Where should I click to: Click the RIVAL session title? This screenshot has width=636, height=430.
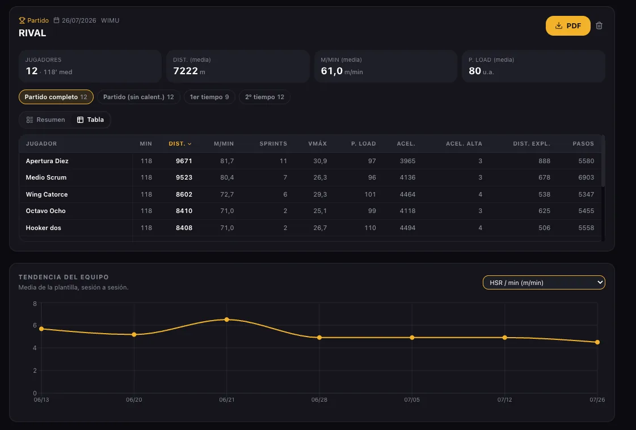coord(32,33)
